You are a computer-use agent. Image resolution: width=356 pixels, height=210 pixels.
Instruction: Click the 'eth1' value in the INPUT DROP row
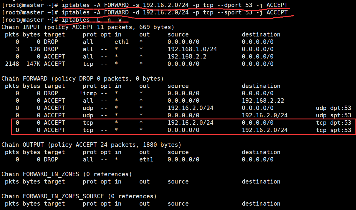pos(122,42)
